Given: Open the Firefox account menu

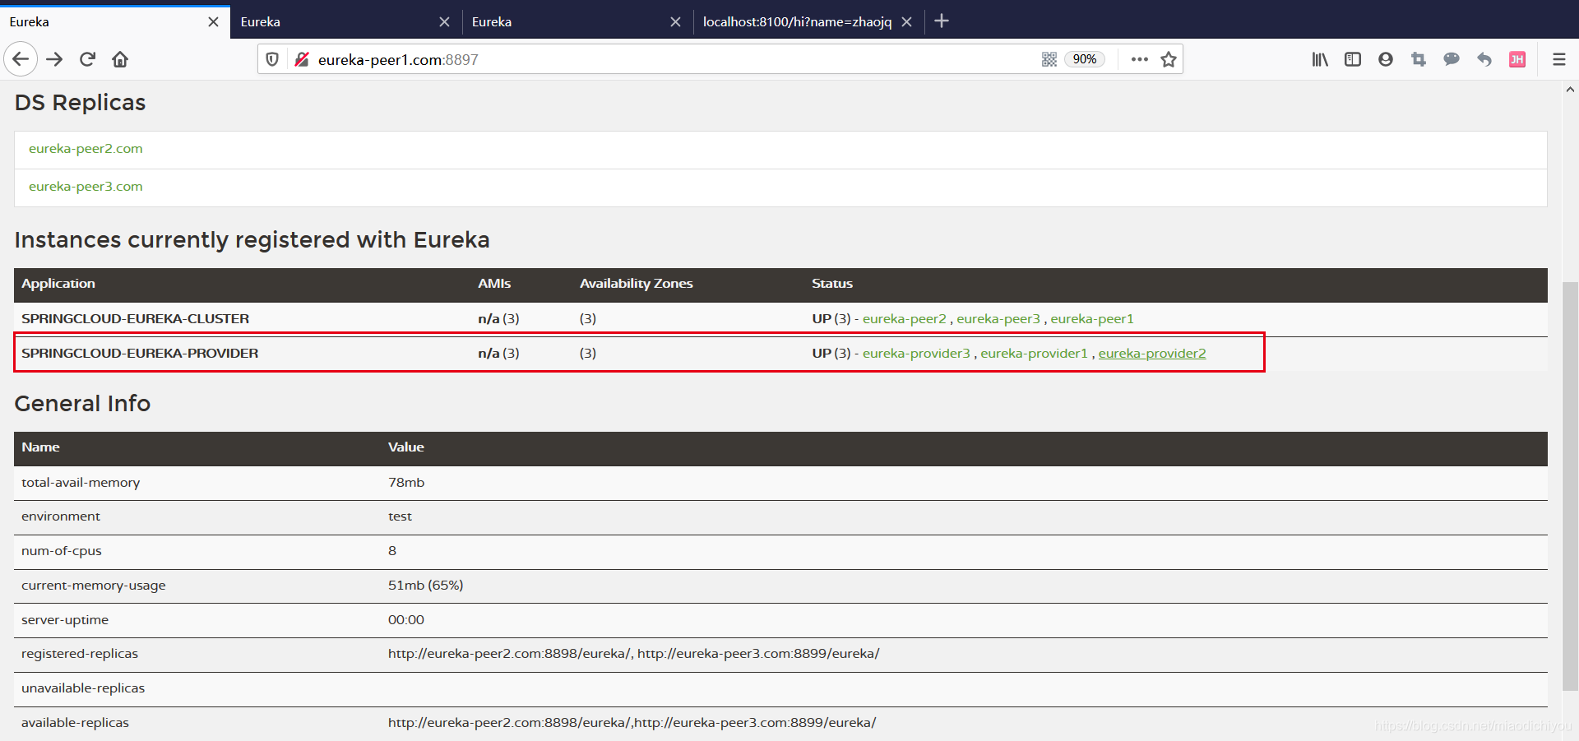Looking at the screenshot, I should pyautogui.click(x=1386, y=59).
